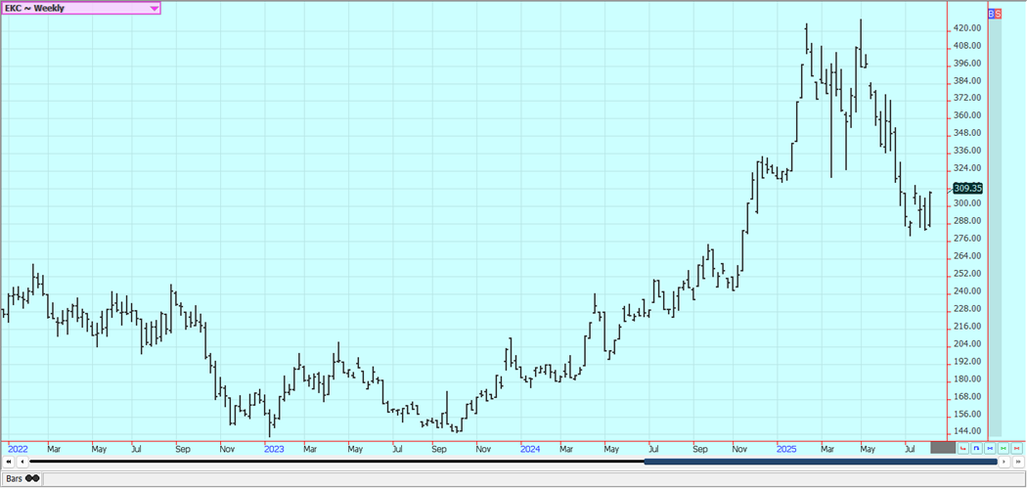Click the blue B buy button
This screenshot has height=488, width=1027.
coord(991,13)
